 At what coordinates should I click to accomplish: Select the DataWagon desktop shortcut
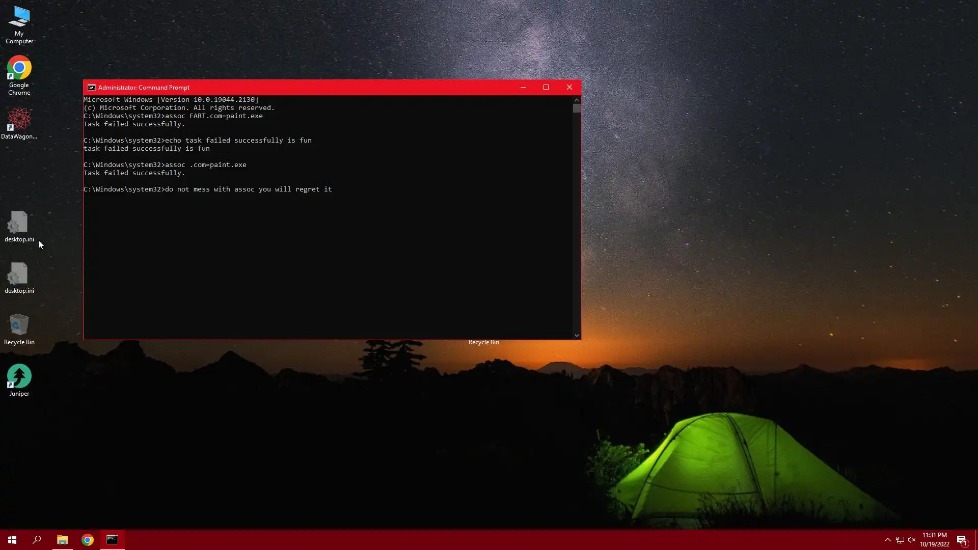(19, 120)
